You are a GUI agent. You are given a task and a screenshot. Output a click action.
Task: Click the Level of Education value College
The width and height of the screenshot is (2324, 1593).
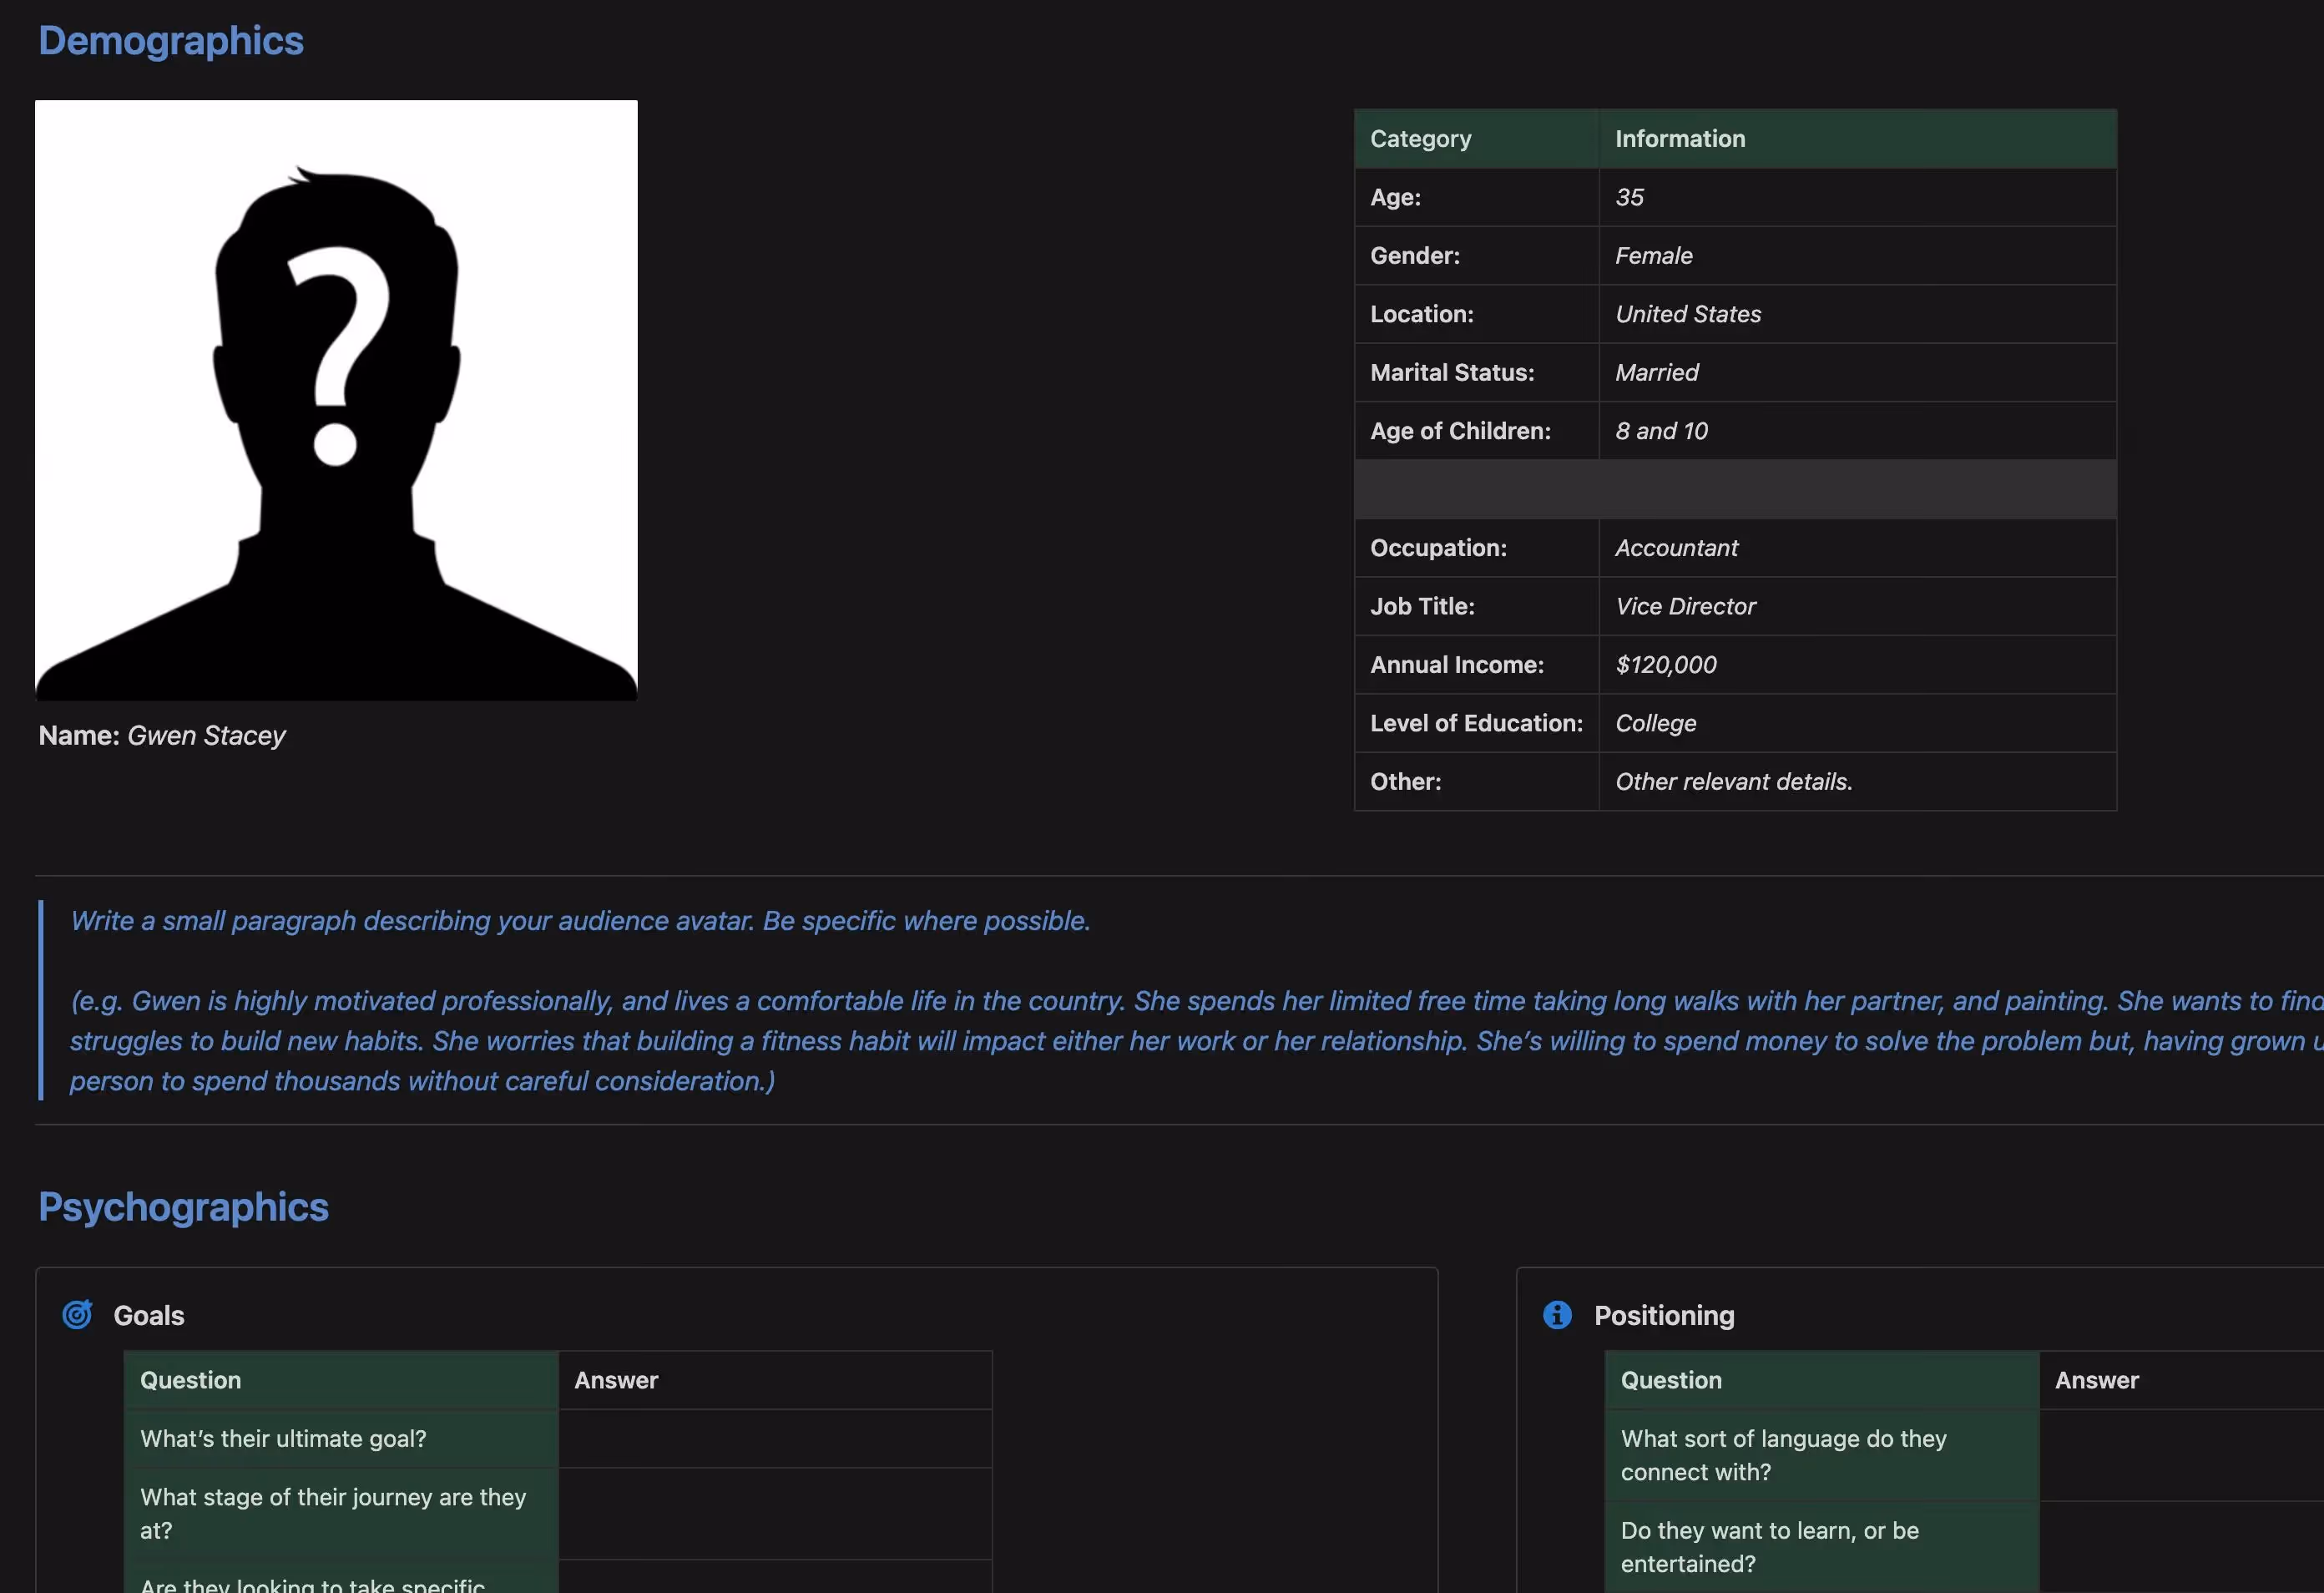click(1656, 723)
